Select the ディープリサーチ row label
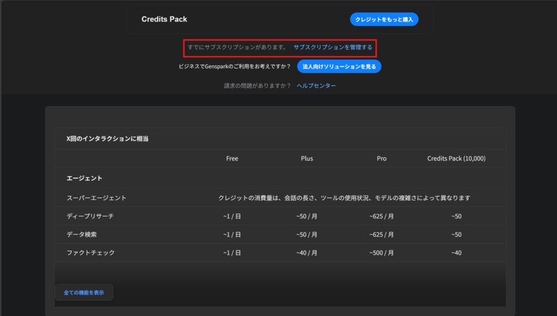The image size is (557, 316). (90, 216)
